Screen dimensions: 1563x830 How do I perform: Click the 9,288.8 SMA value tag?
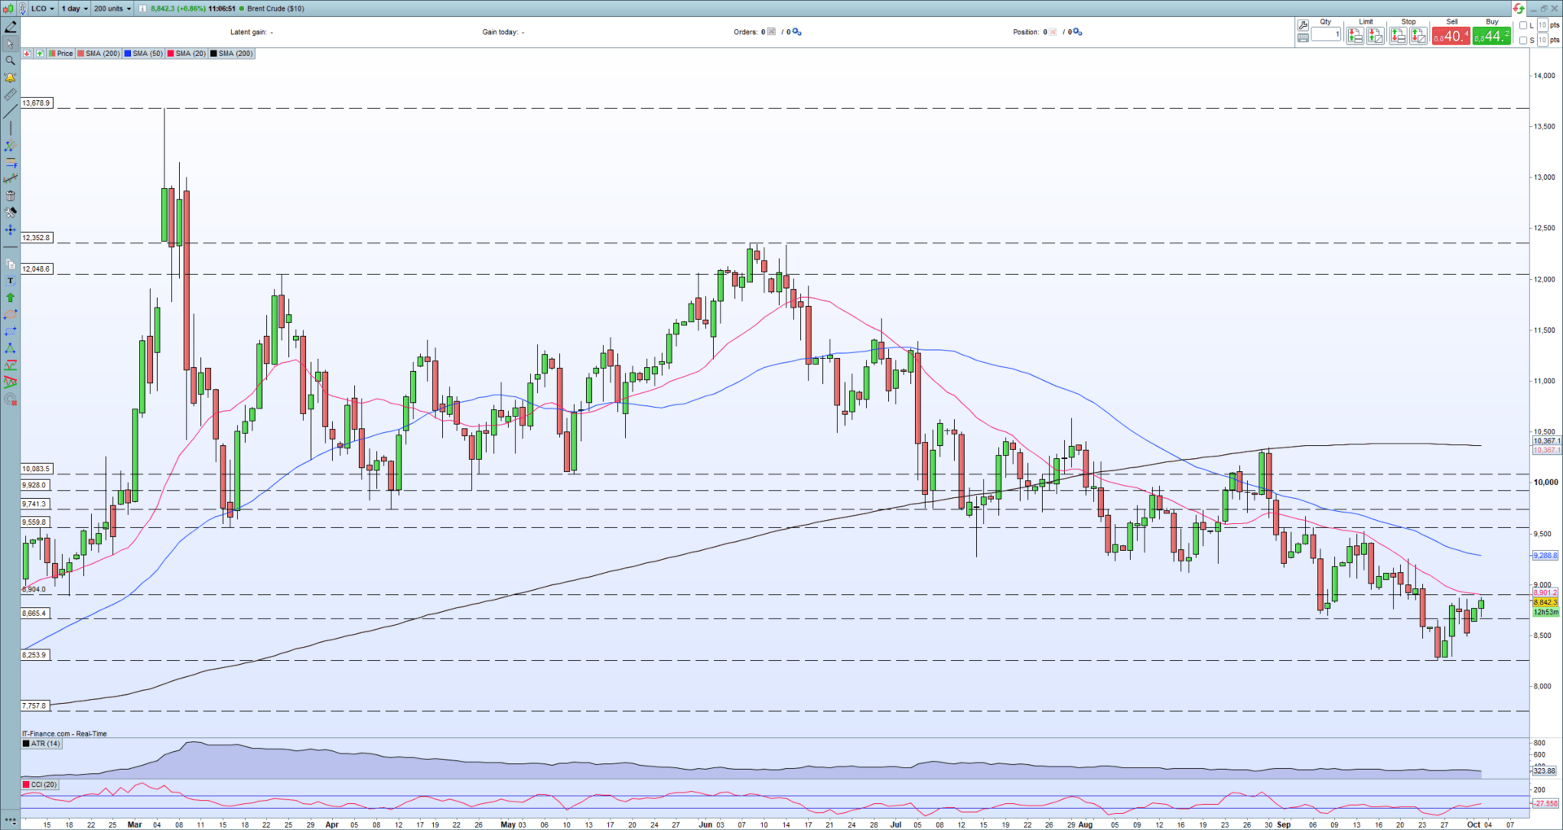coord(1545,556)
